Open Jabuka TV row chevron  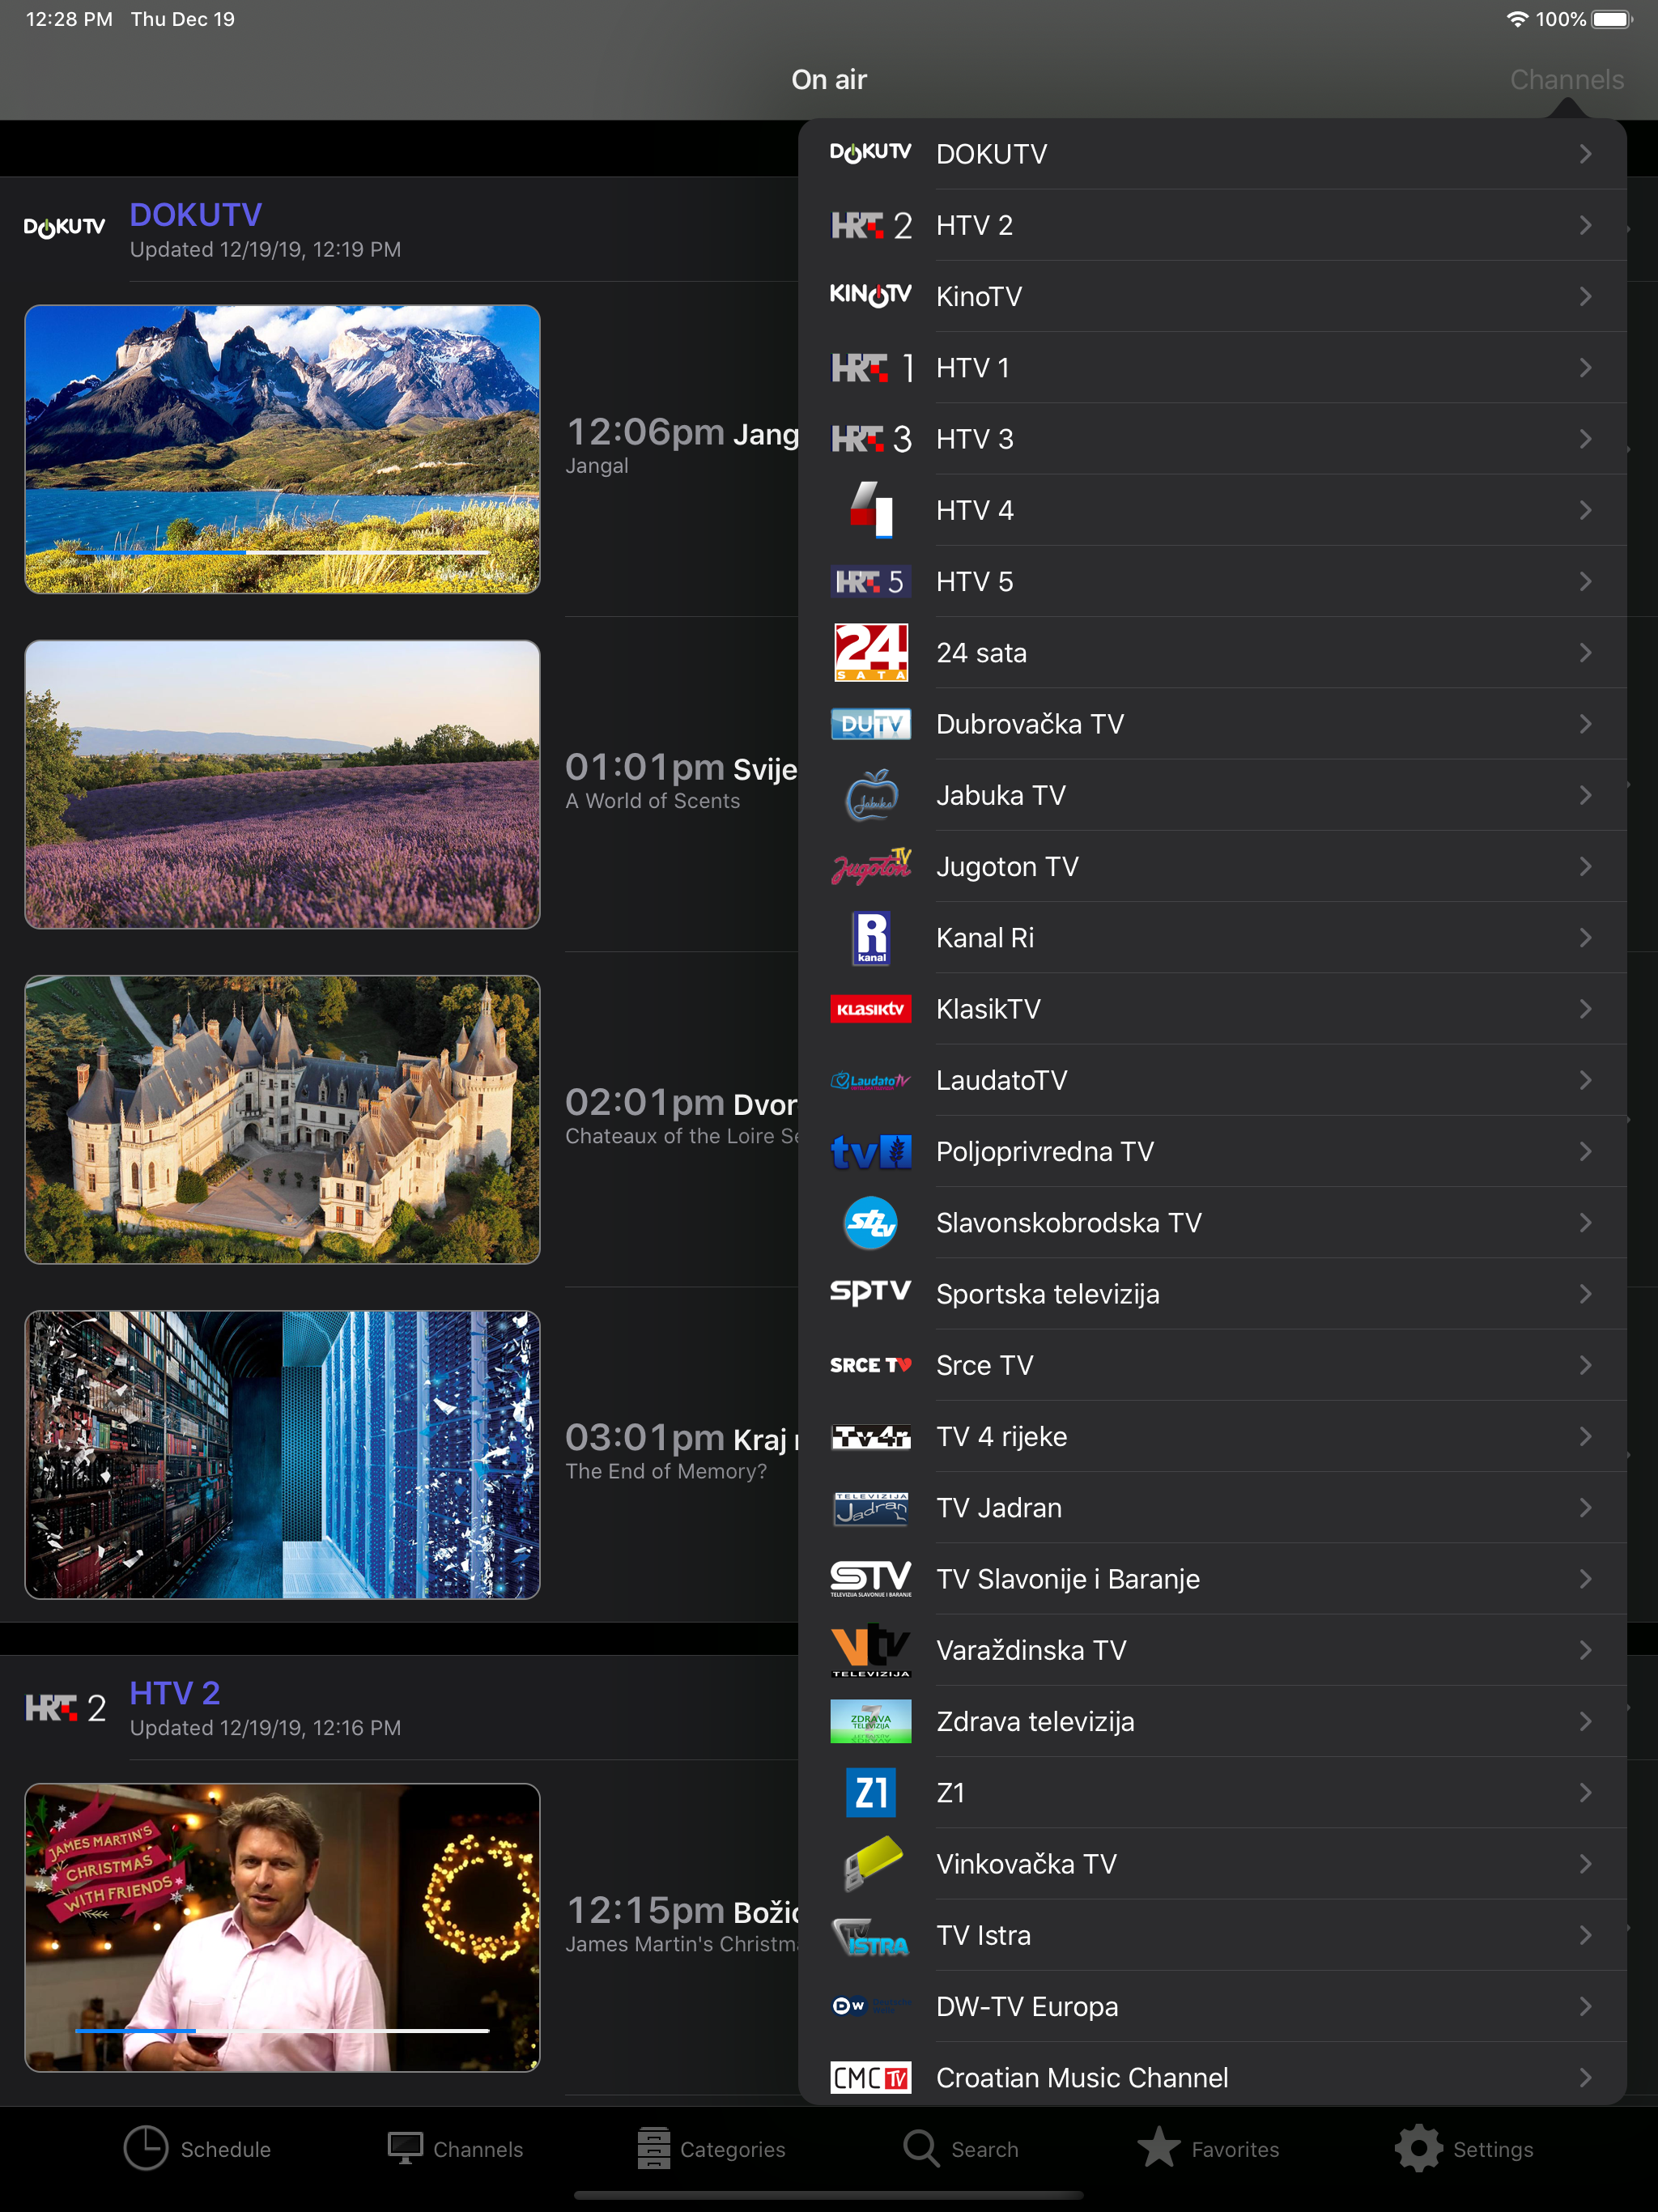1585,795
